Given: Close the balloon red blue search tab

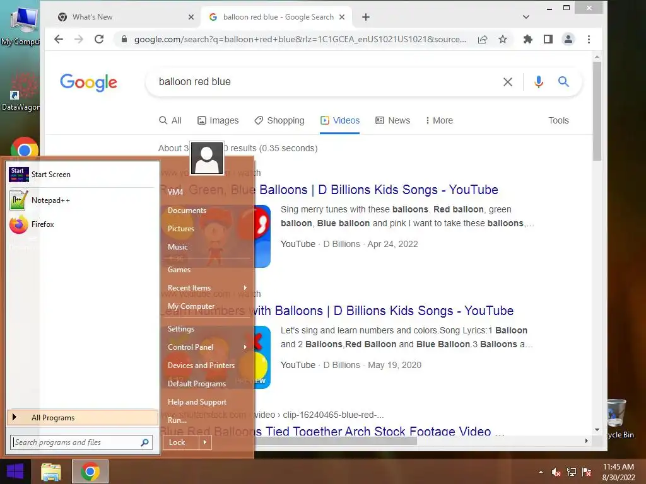Looking at the screenshot, I should click(341, 17).
